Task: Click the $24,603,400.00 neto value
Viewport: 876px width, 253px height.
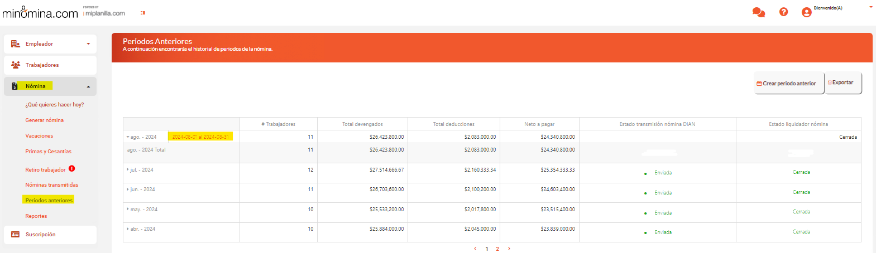Action: click(x=557, y=189)
